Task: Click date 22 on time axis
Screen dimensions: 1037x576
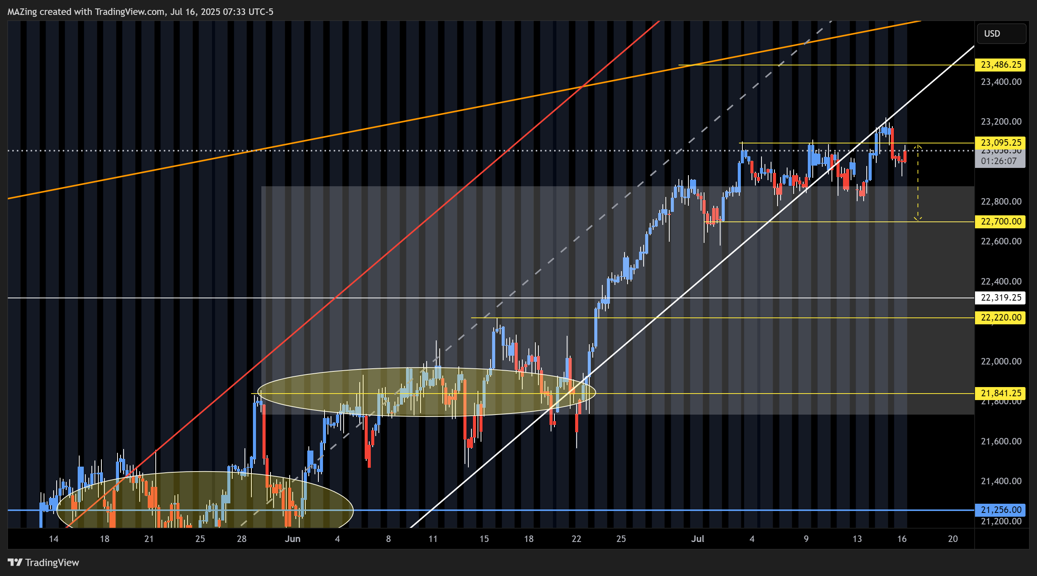Action: point(576,539)
